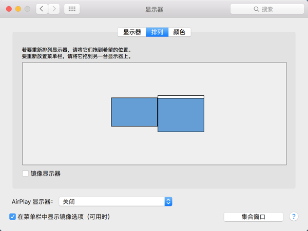Select the 排列 tab
This screenshot has height=231, width=308.
click(x=158, y=32)
